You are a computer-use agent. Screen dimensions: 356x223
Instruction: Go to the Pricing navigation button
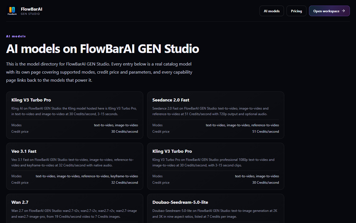[x=296, y=11]
